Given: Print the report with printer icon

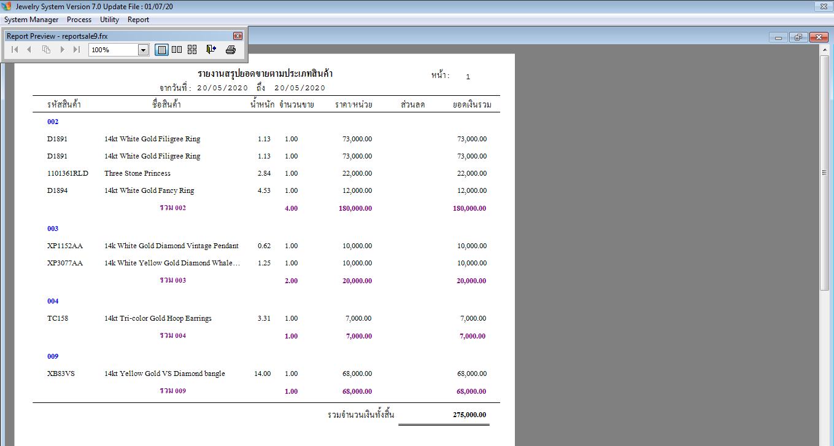Looking at the screenshot, I should point(231,50).
